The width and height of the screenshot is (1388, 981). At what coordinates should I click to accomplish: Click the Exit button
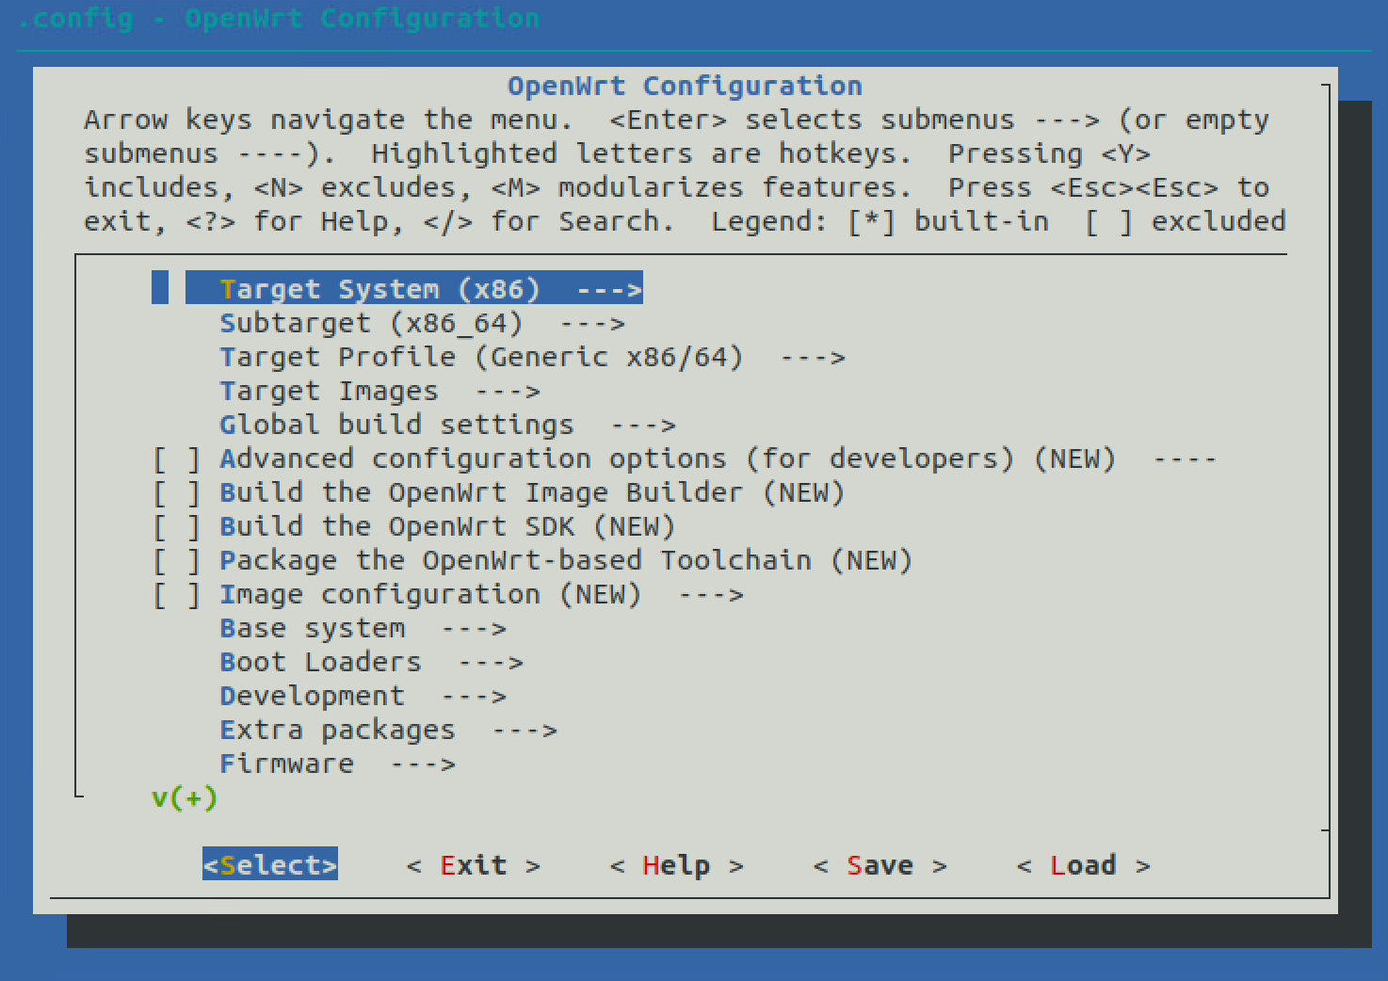(474, 865)
